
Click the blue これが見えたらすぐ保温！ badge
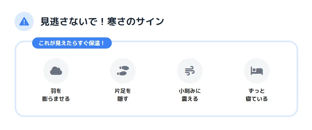(72, 43)
